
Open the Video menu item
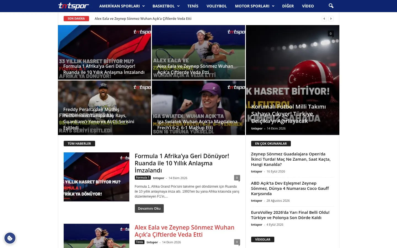[x=308, y=6]
